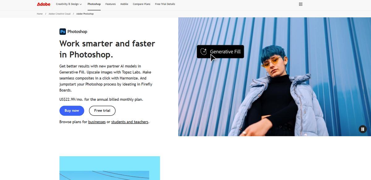The image size is (371, 180).
Task: Open the businesses plans link
Action: click(x=97, y=122)
